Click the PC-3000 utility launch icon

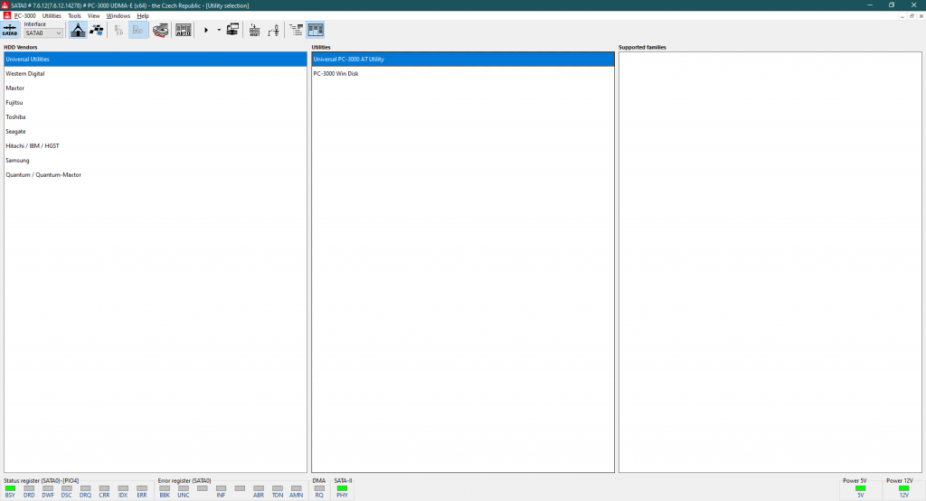coord(78,30)
